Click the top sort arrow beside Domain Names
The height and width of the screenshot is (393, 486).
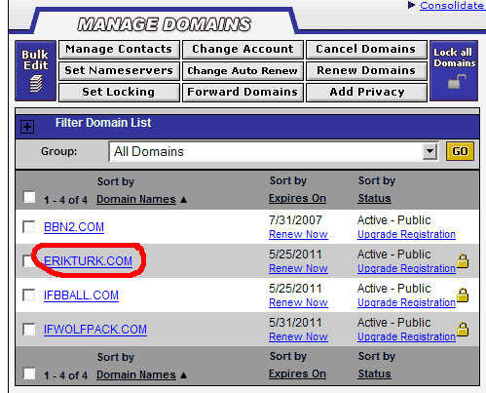click(184, 200)
